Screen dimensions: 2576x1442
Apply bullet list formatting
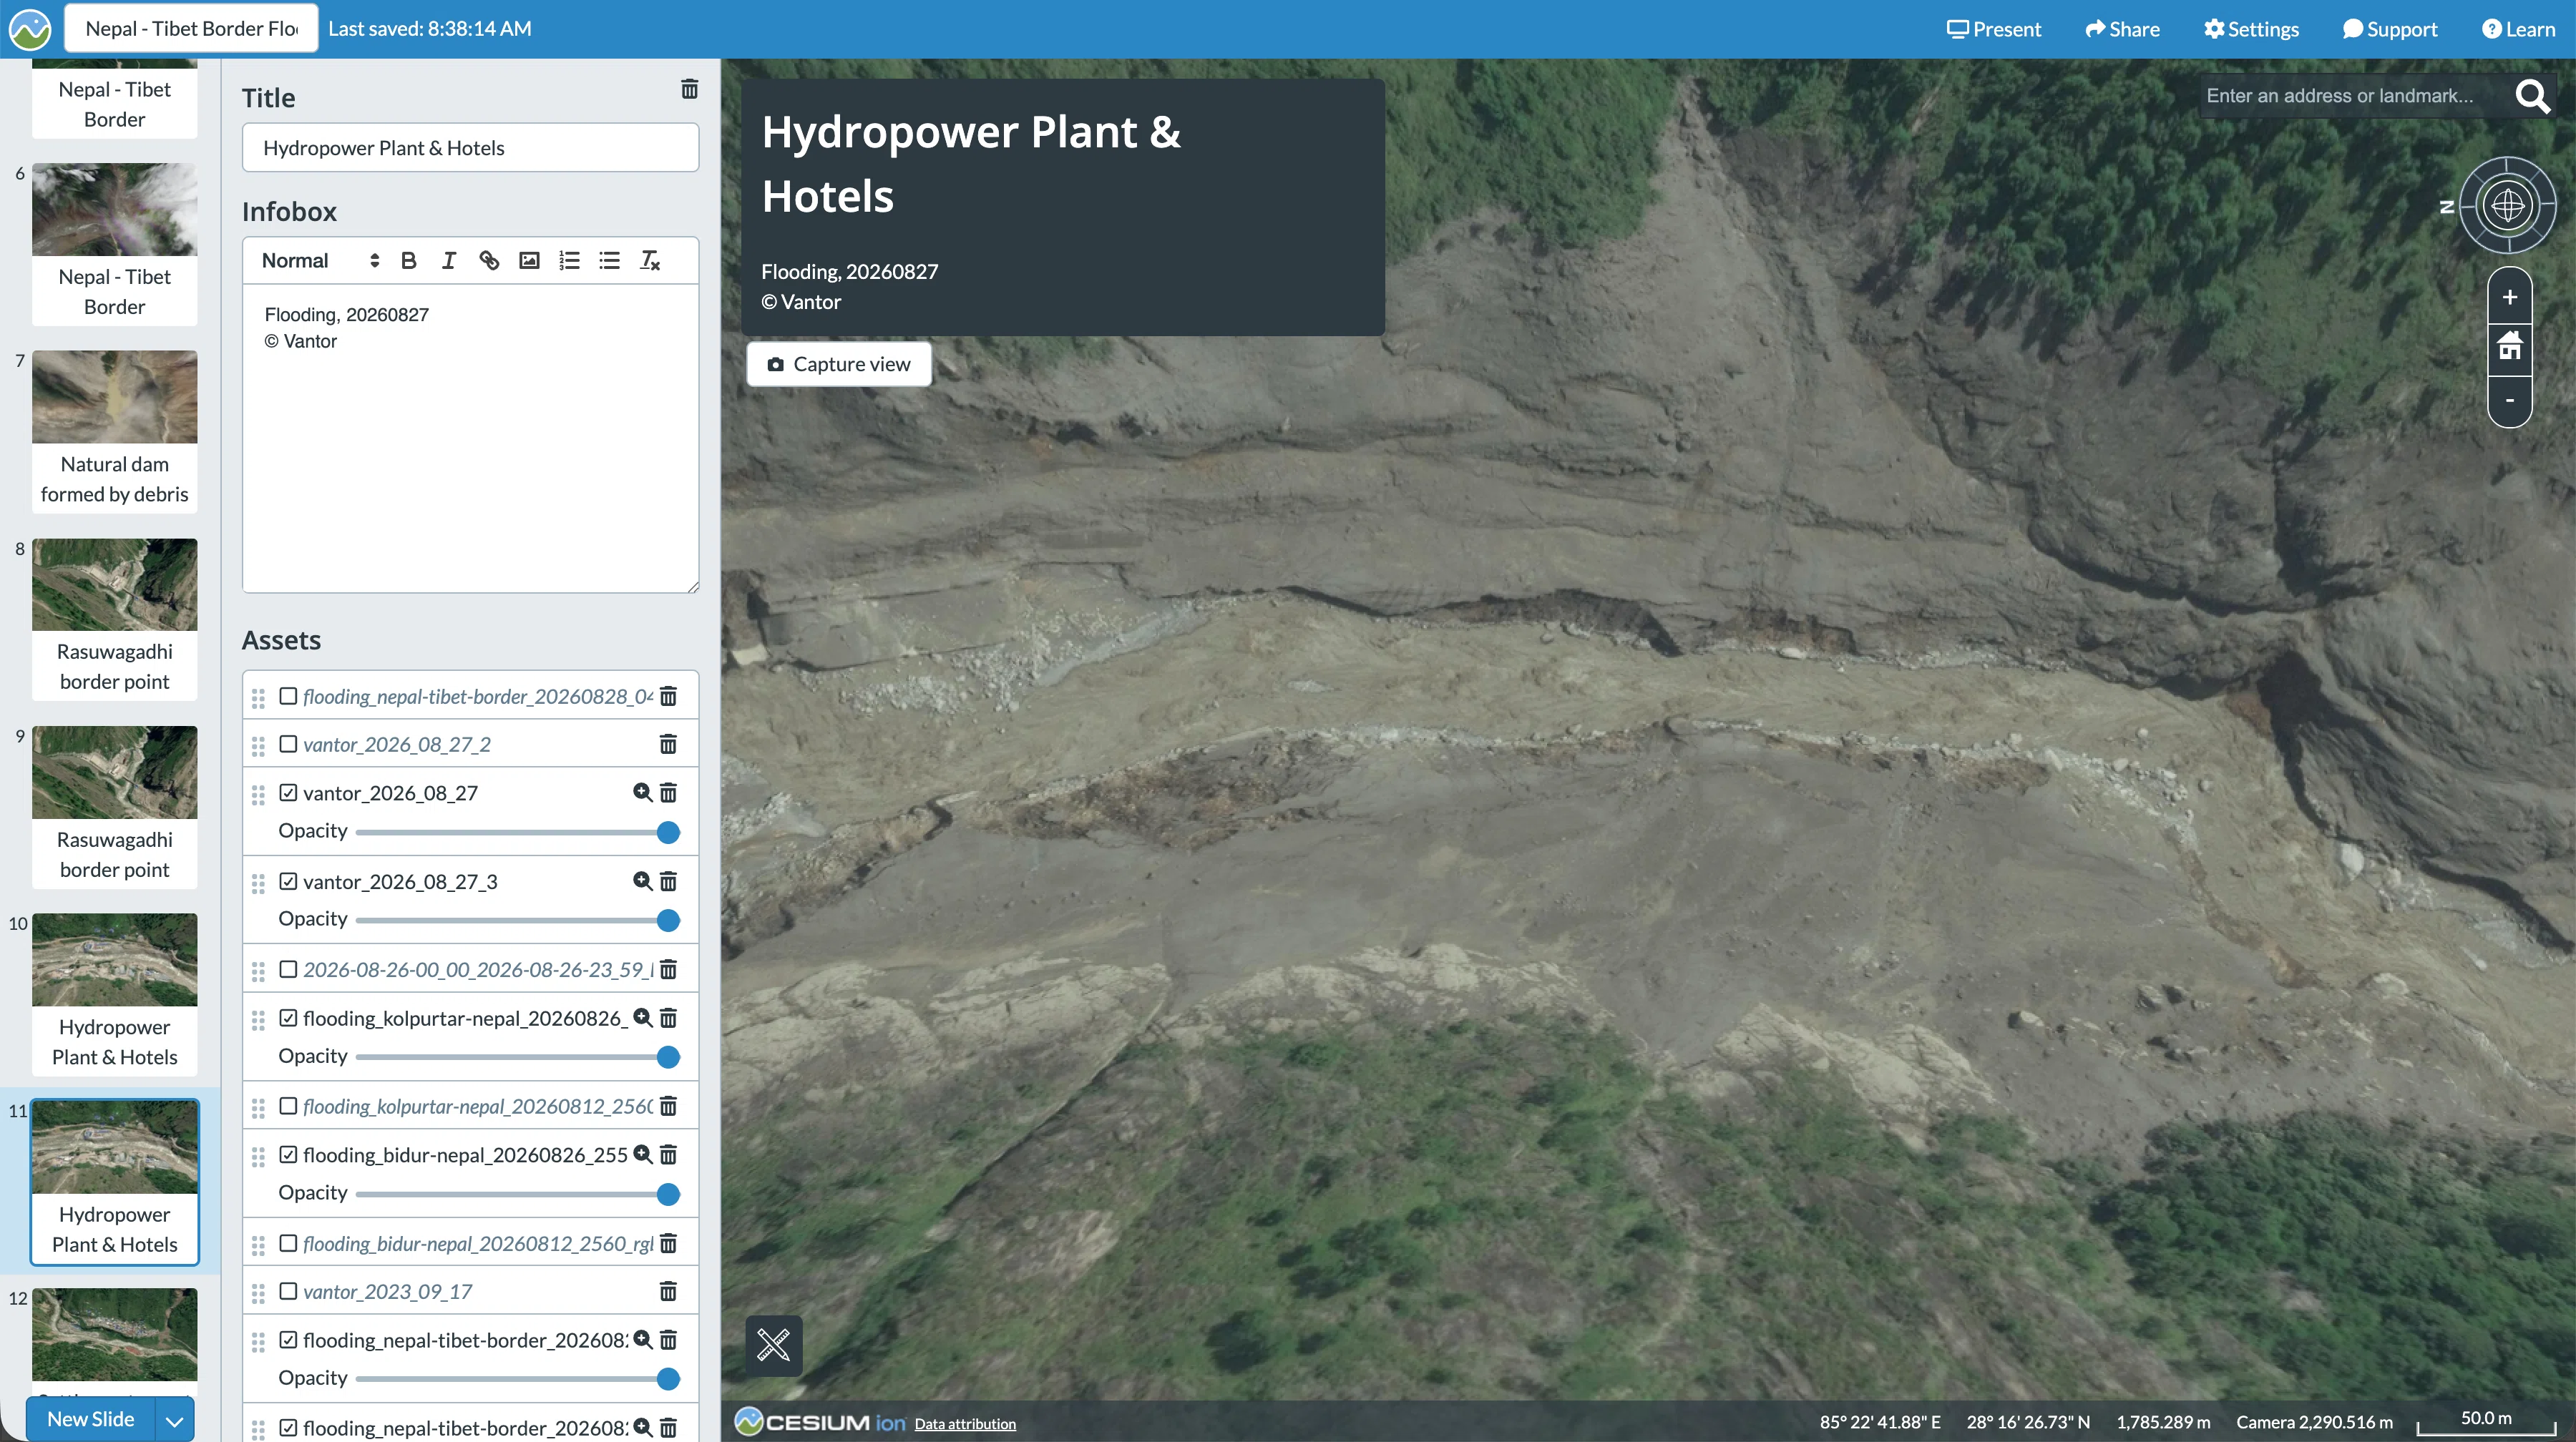[x=609, y=261]
